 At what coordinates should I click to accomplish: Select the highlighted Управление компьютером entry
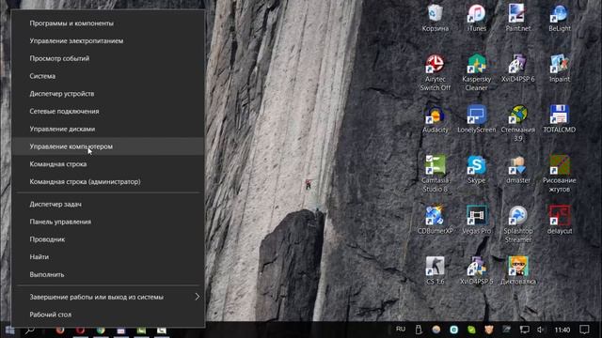click(108, 146)
